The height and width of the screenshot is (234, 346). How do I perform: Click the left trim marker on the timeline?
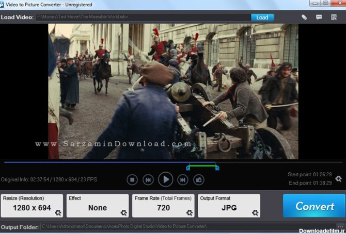click(x=188, y=167)
